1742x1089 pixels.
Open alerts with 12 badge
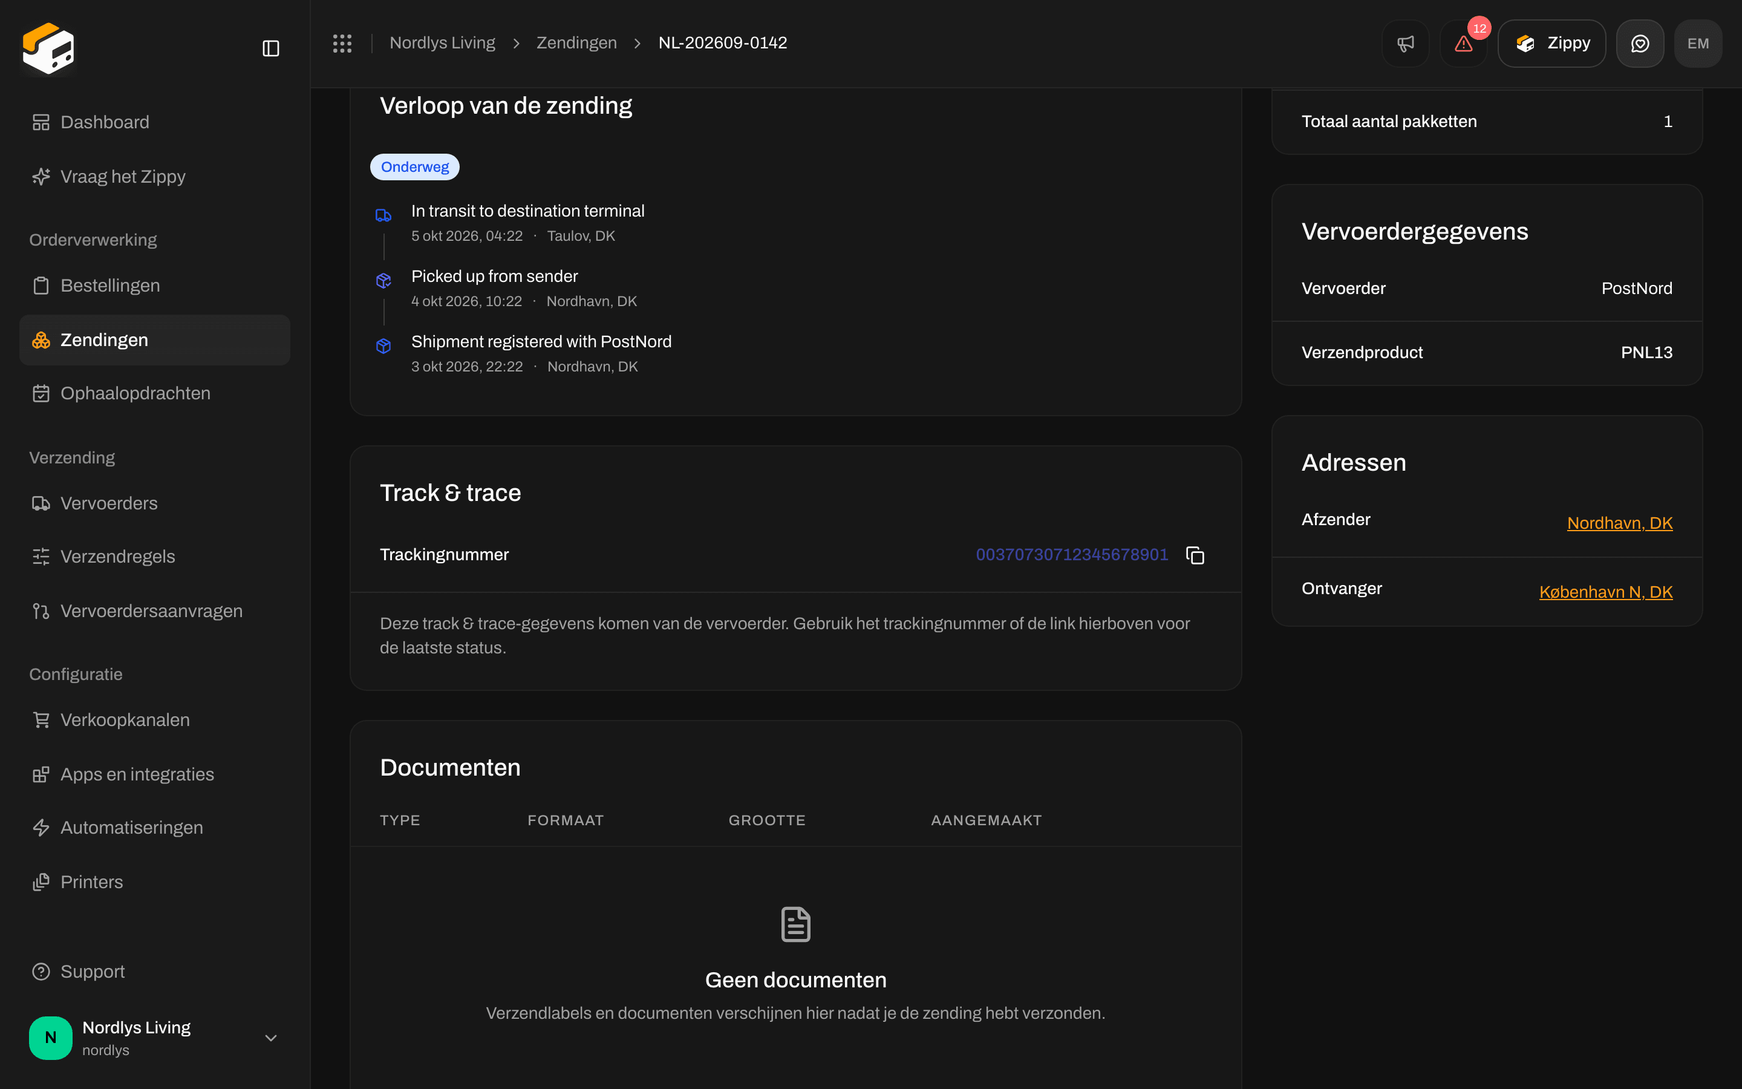click(1463, 43)
